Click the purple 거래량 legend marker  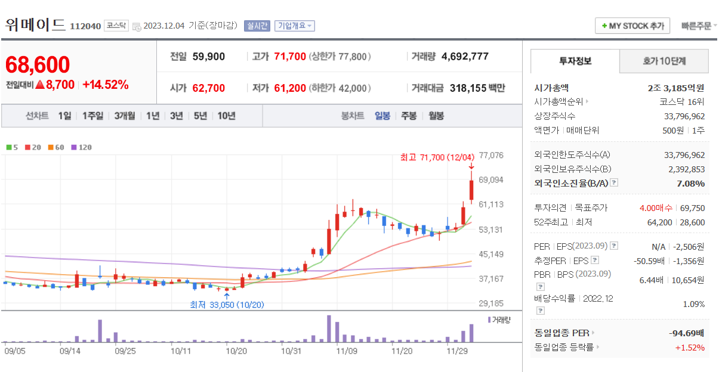pos(489,320)
